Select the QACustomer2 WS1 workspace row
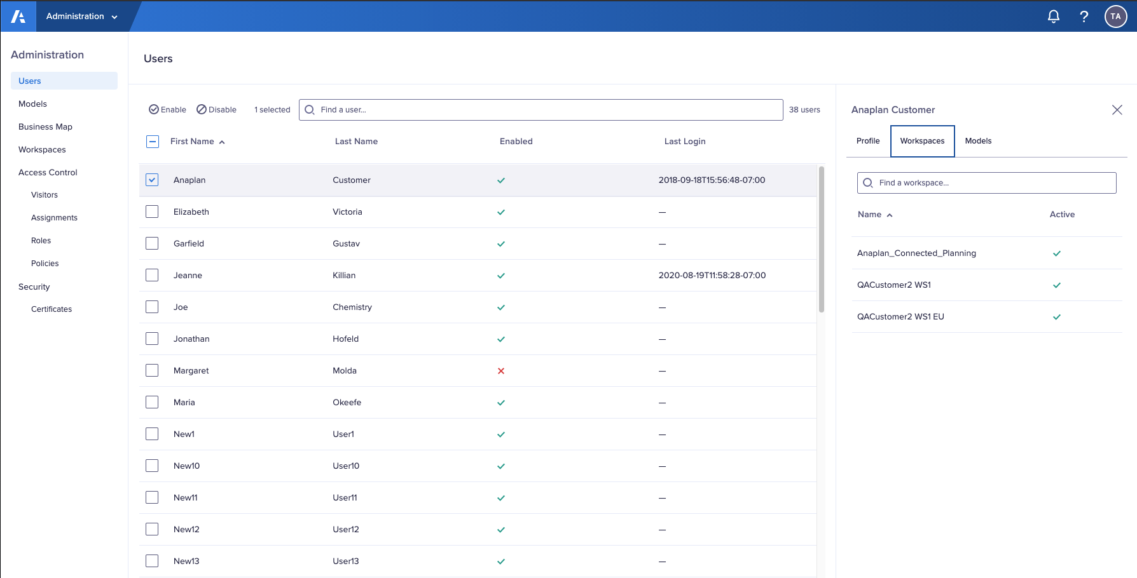Viewport: 1137px width, 578px height. tap(988, 285)
